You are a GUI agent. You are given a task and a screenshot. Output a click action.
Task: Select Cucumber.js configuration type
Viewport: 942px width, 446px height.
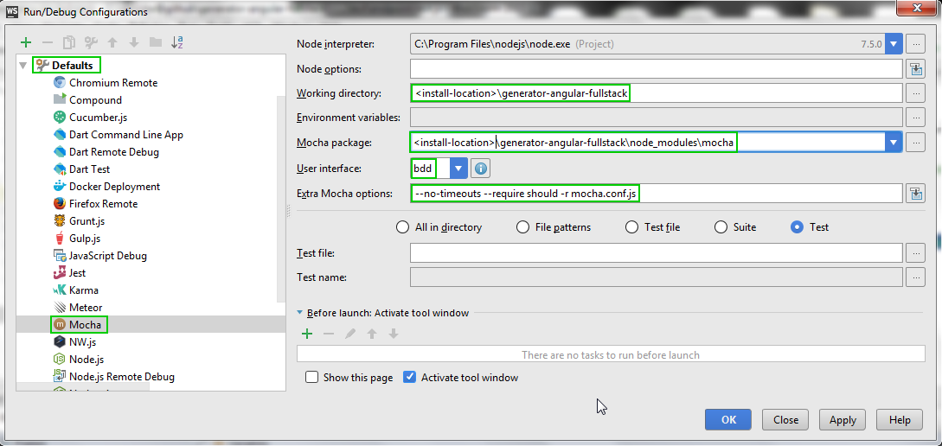98,118
